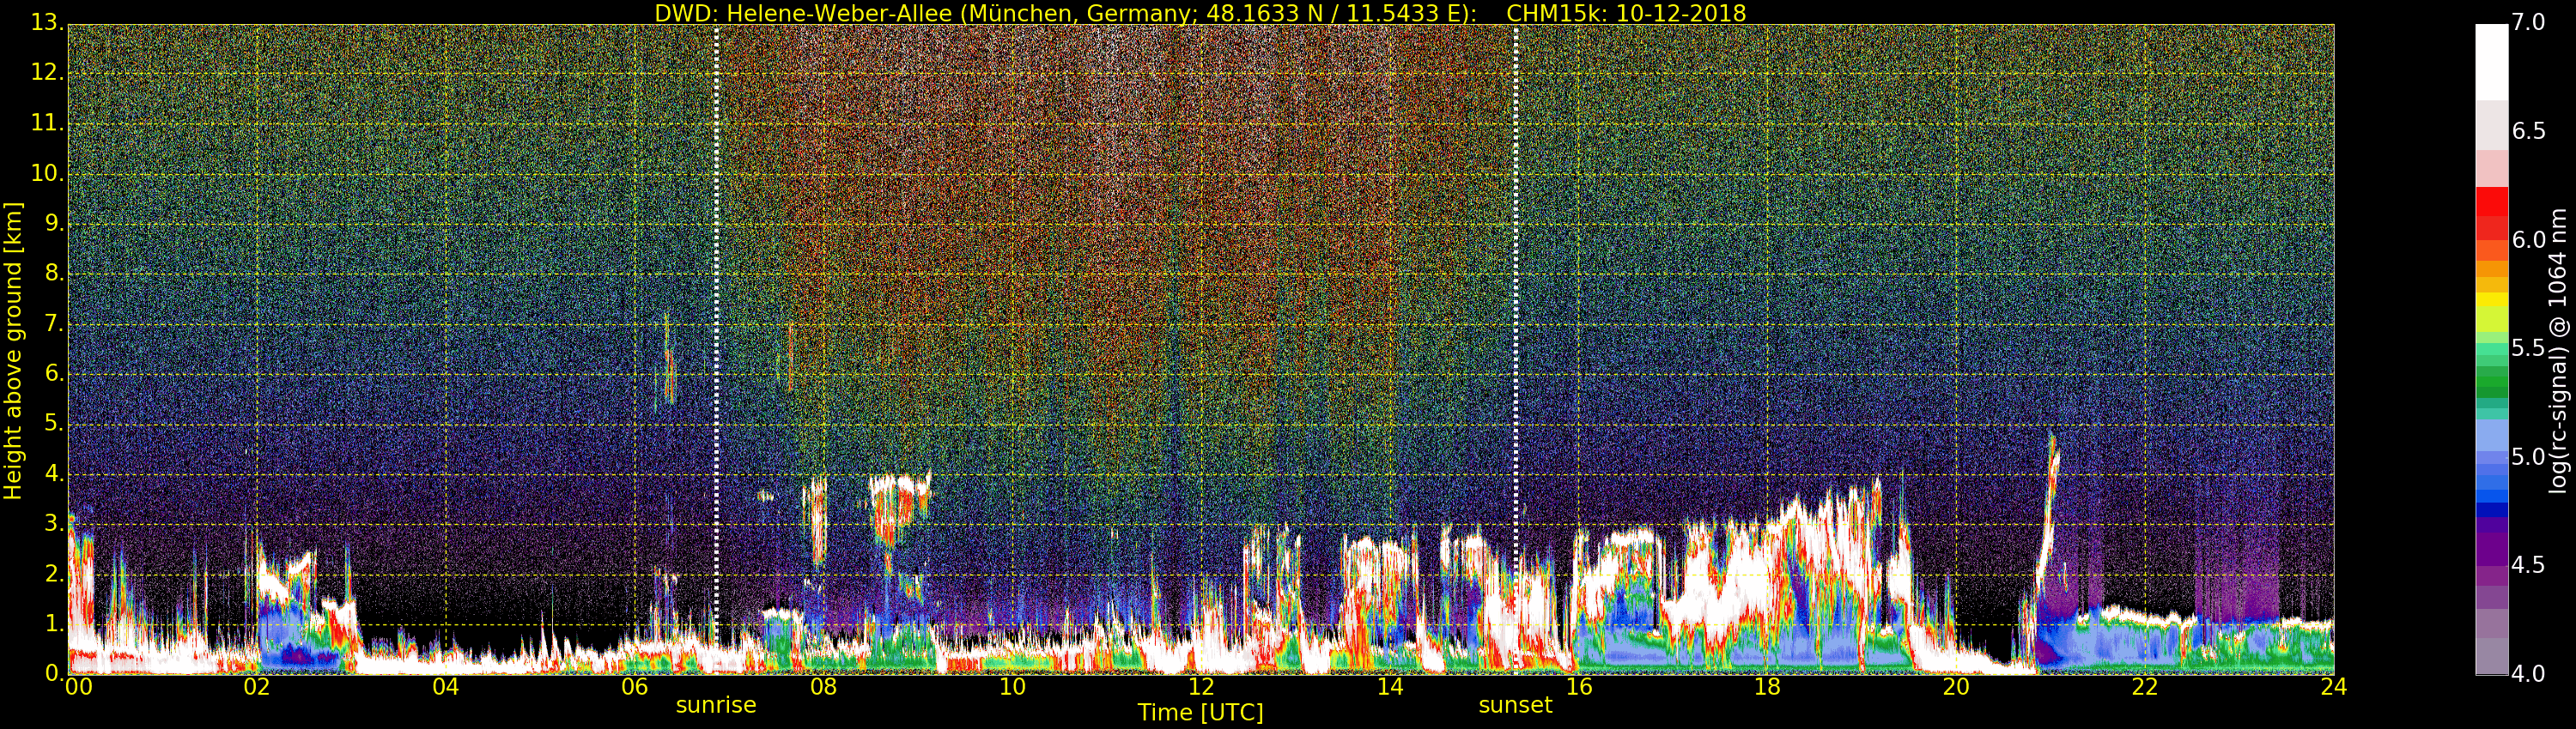Click the 'log(rc-signal) @ 1064 nm' colorbar label
Viewport: 2576px width, 729px height.
point(2558,351)
